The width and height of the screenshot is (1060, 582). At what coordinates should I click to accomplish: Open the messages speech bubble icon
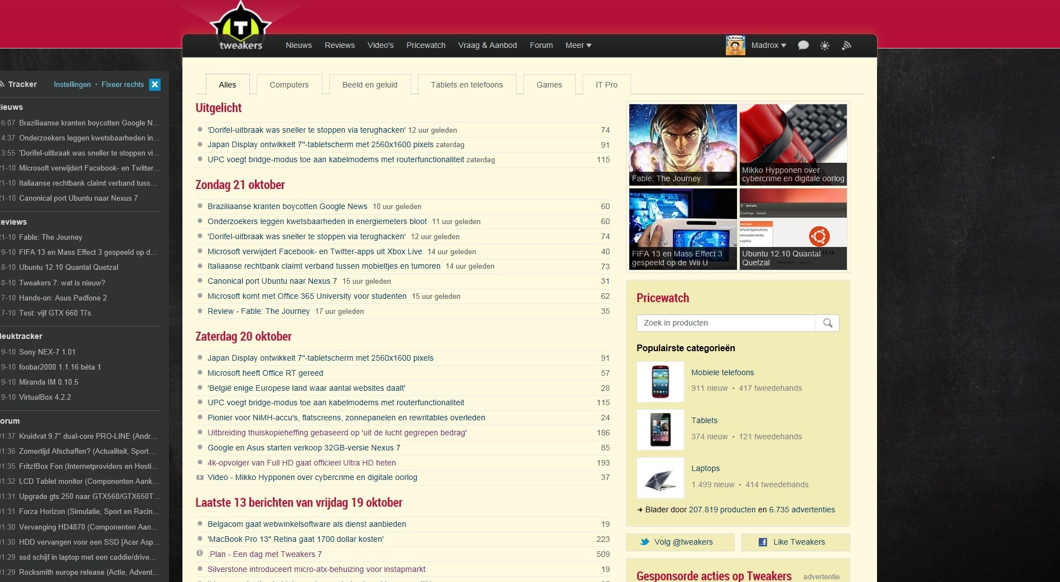(803, 45)
